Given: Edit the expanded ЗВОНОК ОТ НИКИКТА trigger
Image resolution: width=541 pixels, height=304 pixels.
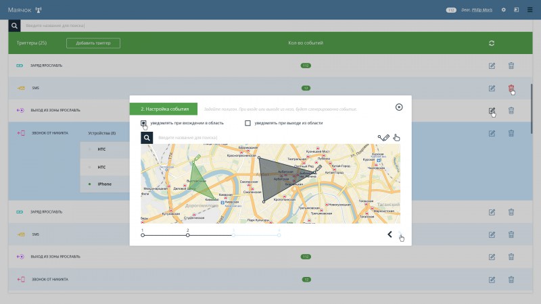Looking at the screenshot, I should (492, 133).
